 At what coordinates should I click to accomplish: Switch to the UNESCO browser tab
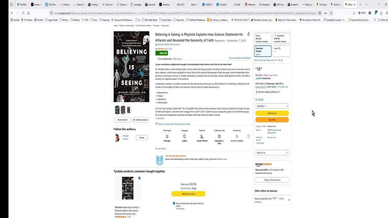(x=208, y=5)
